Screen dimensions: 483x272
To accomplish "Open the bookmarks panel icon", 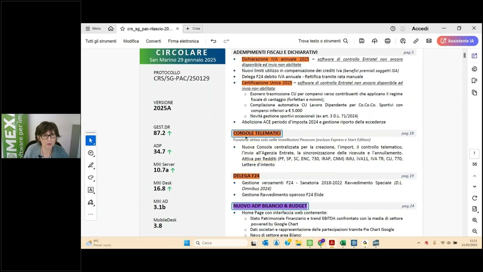I will tap(474, 80).
